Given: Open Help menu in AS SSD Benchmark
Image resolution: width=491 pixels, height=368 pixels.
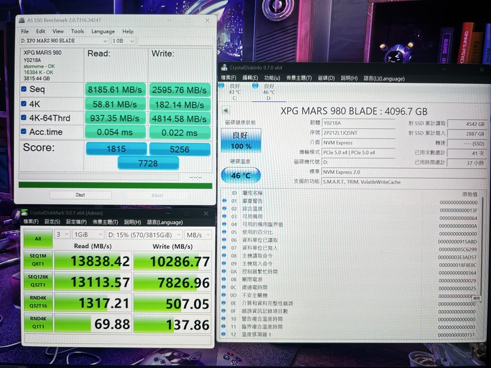Looking at the screenshot, I should point(128,31).
